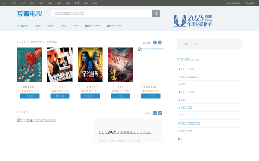
Task: Open sidebar ranking entry number 4
Action: 189,92
